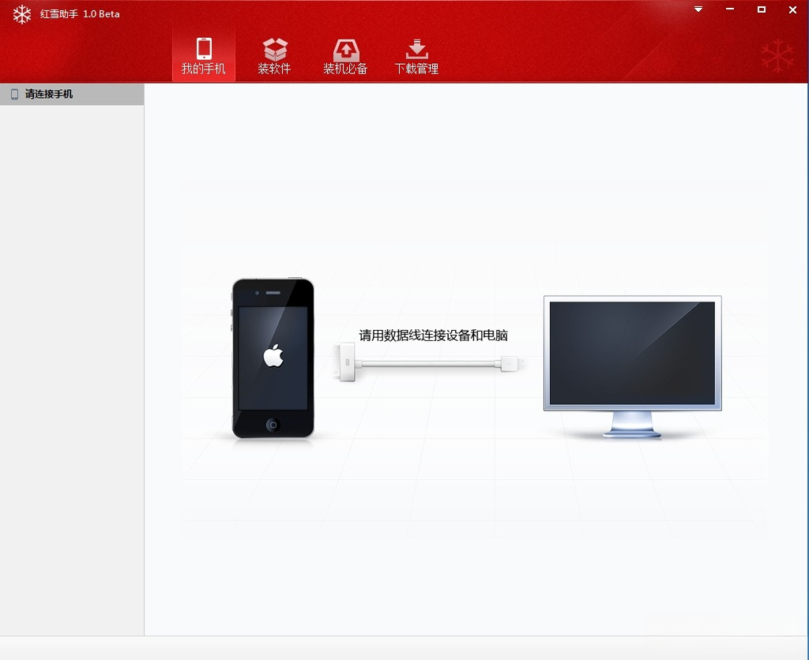Go to the 下载管理 download manager tab
The image size is (809, 660).
point(416,56)
